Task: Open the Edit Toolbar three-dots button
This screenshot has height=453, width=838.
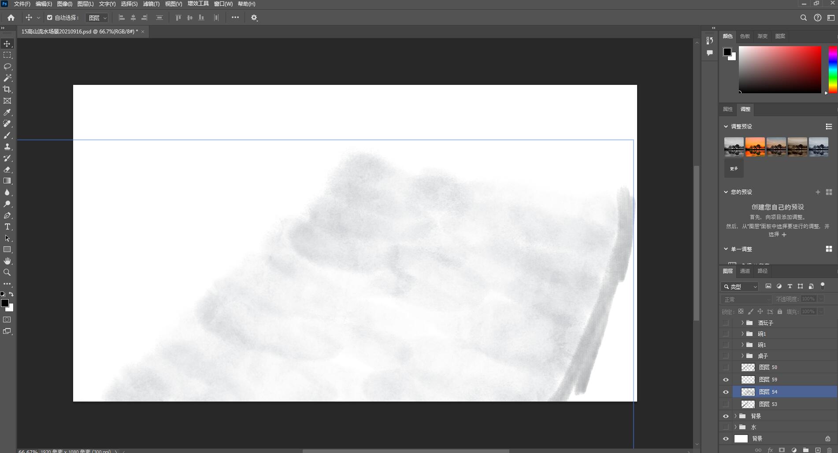Action: point(7,284)
